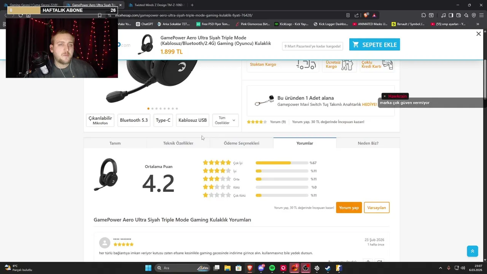Open Steam from the taskbar
This screenshot has height=274, width=487.
tap(328, 268)
